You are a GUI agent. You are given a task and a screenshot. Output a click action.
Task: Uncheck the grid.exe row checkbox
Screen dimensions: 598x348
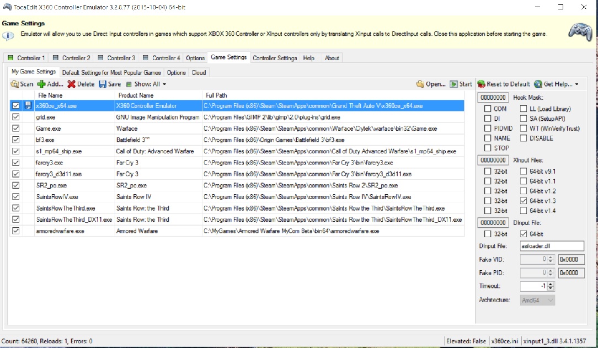point(15,117)
